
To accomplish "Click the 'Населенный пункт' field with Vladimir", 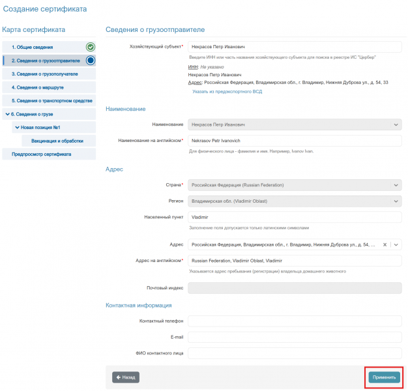I will point(295,217).
